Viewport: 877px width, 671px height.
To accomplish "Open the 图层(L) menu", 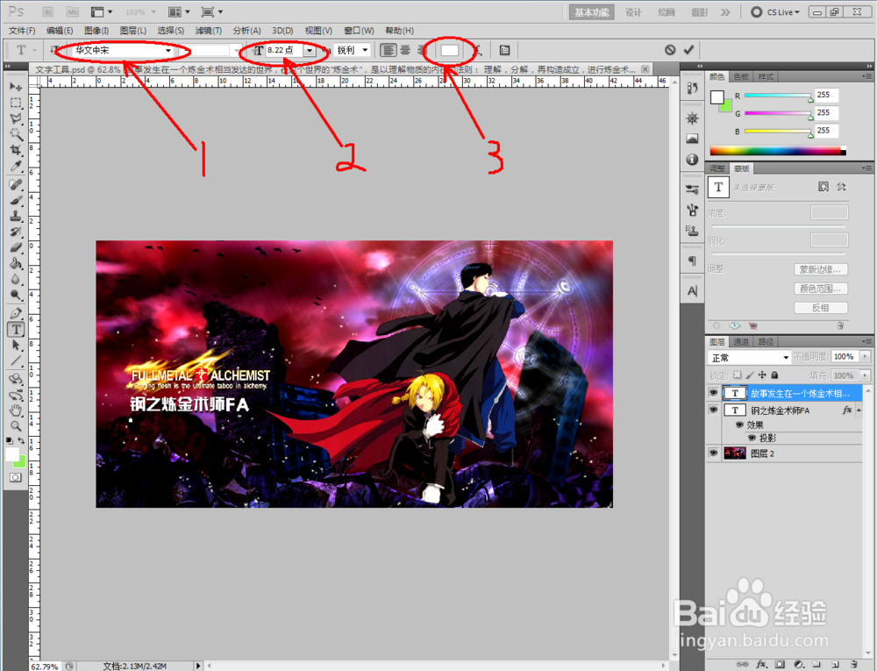I will pyautogui.click(x=133, y=31).
